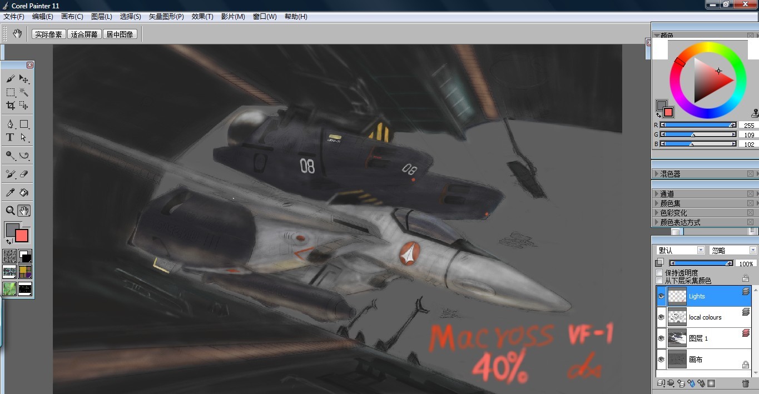Select the Rectangular Selection tool
This screenshot has height=394, width=759.
[x=11, y=92]
